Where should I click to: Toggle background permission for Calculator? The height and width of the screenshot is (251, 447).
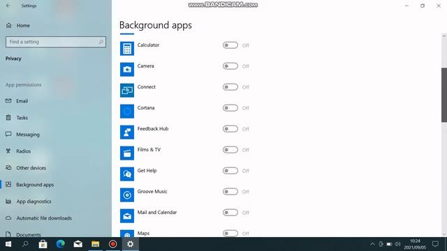[x=230, y=45]
